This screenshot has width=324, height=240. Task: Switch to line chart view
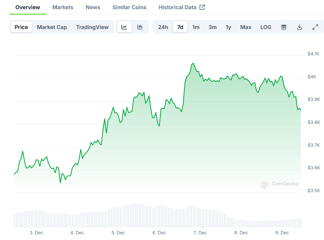coord(124,27)
